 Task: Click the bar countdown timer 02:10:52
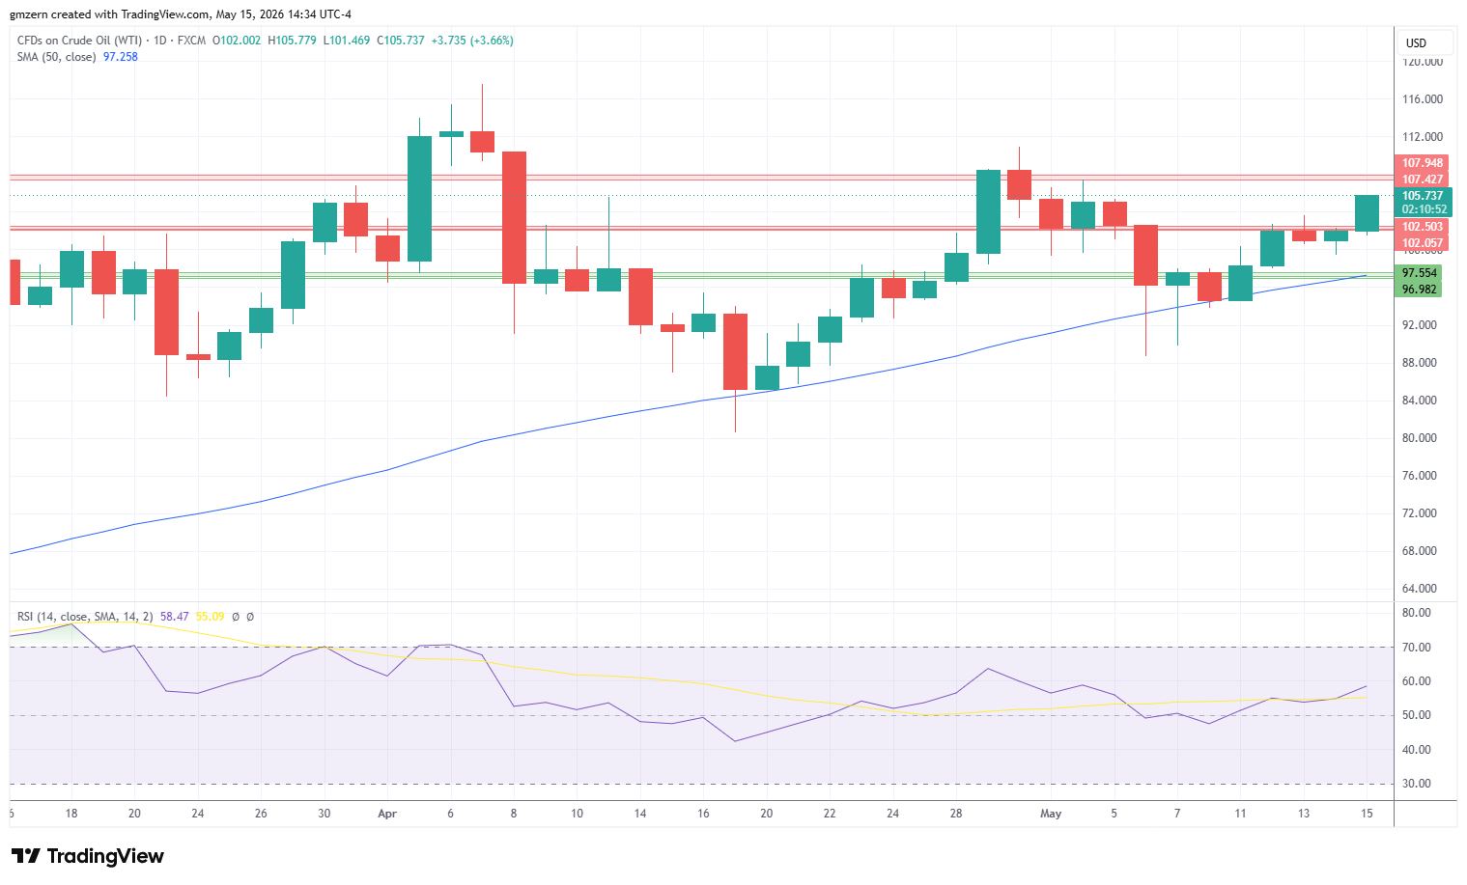[1424, 209]
